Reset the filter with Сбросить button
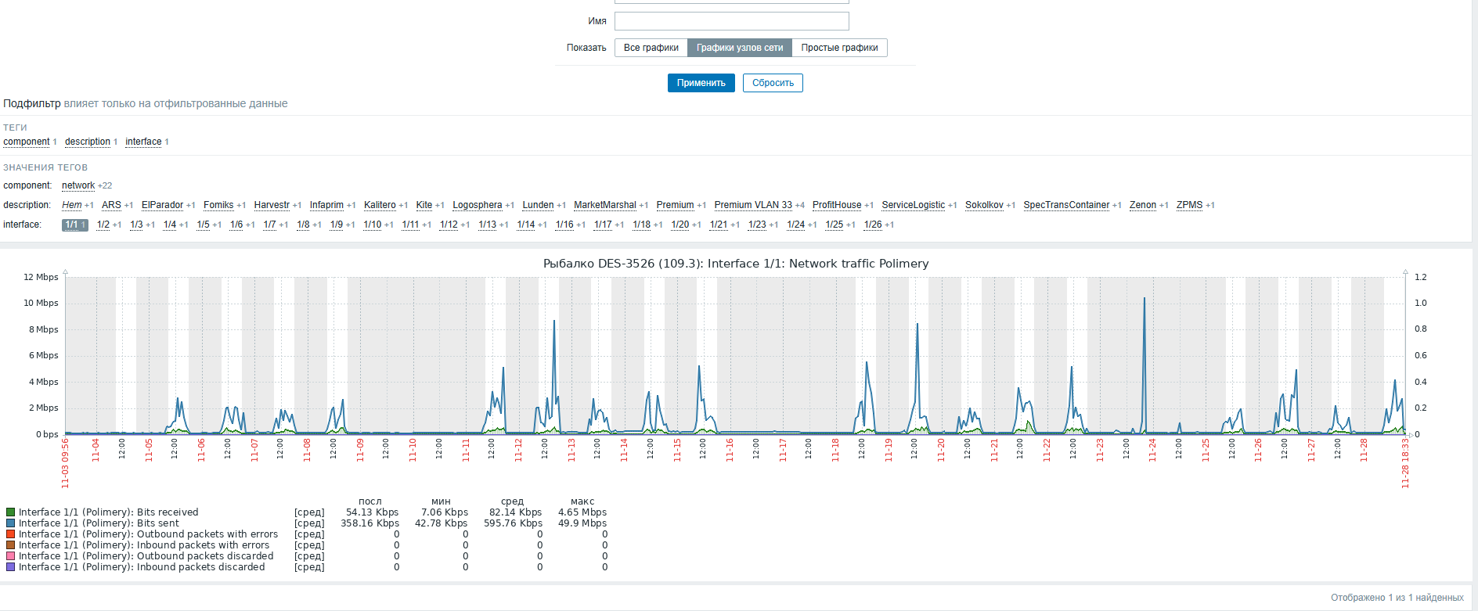The width and height of the screenshot is (1478, 611). (x=773, y=83)
